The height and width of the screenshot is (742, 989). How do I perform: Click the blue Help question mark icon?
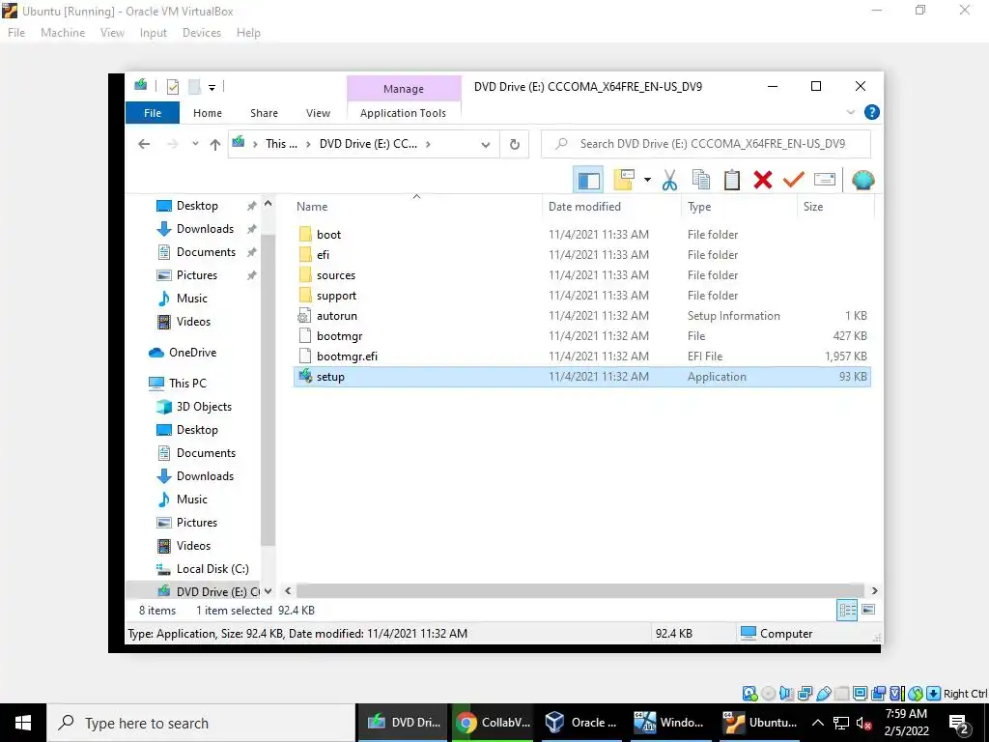coord(872,112)
